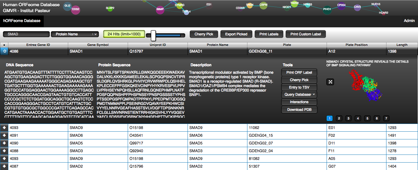Viewport: 418px width, 170px height.
Task: Expand the SMAD9 row with plate 11062
Action: (x=4, y=127)
